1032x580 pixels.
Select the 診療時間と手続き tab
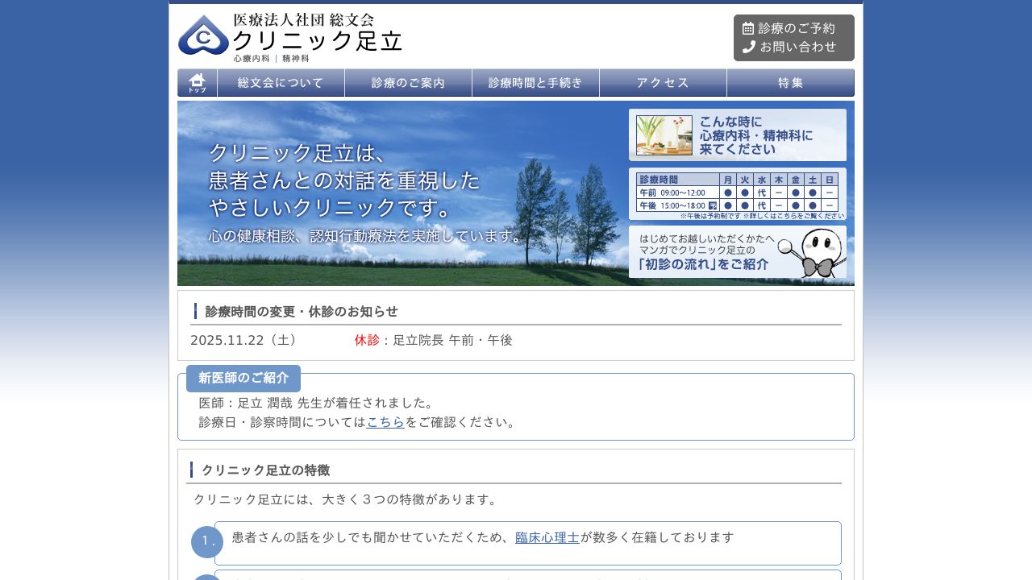(x=535, y=83)
